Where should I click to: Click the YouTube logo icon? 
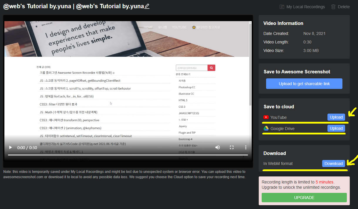click(x=266, y=117)
